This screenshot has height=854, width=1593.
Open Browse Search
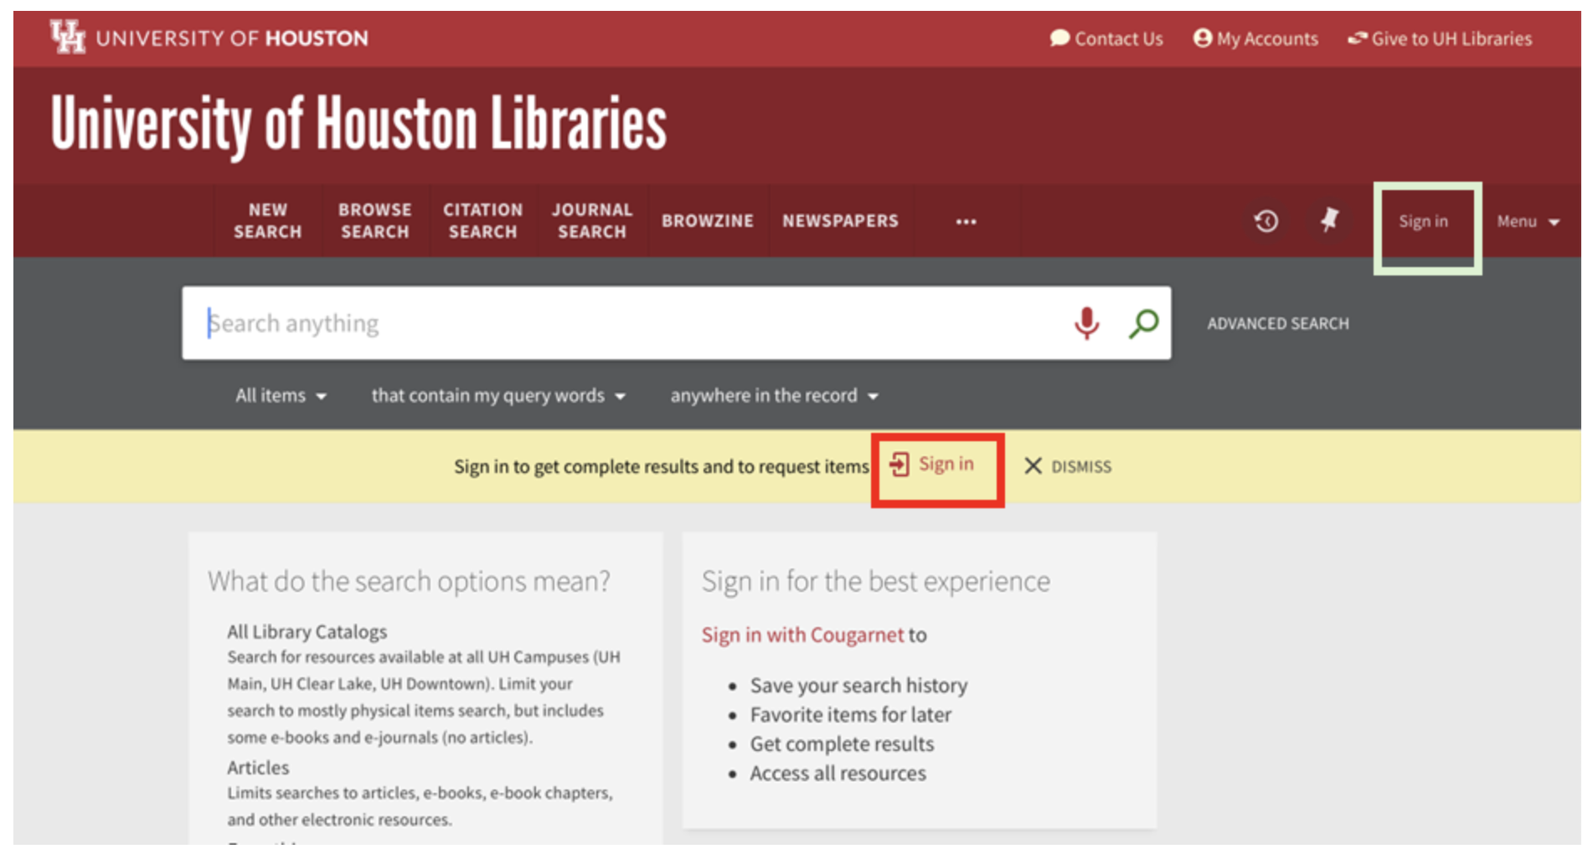coord(374,221)
